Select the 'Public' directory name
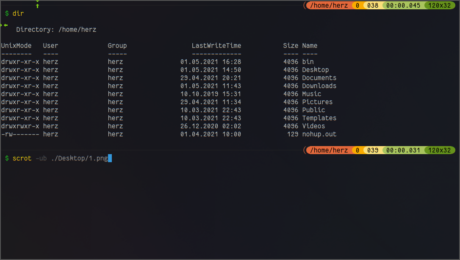The width and height of the screenshot is (460, 260). [x=313, y=110]
